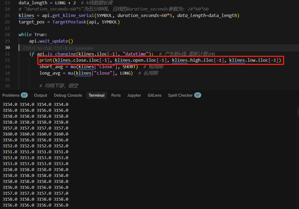Screen dimensions: 299x209
Task: Open the Jupyter panel tab
Action: (134, 95)
